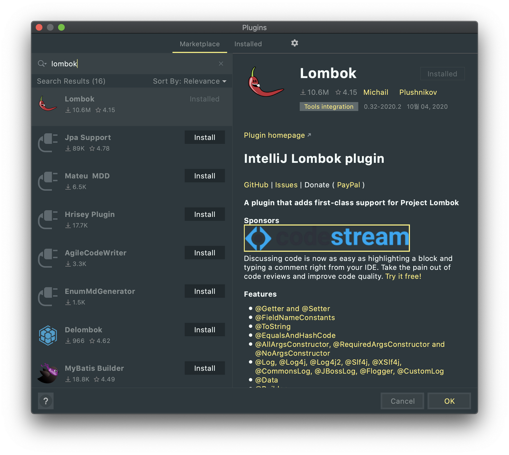509x455 pixels.
Task: Install the Mateu MDD plugin
Action: [x=205, y=176]
